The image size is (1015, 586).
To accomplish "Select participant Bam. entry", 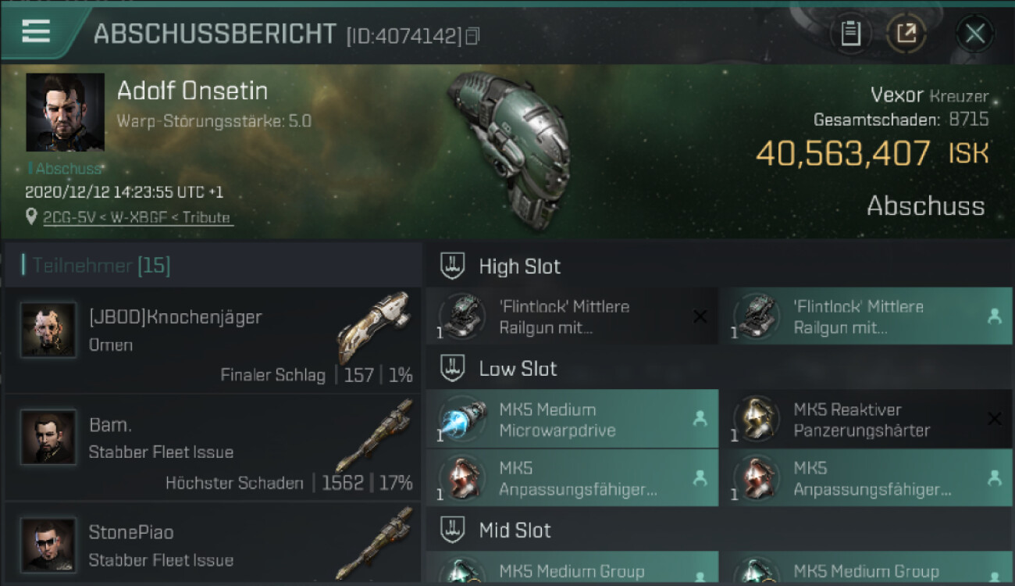I will click(212, 448).
